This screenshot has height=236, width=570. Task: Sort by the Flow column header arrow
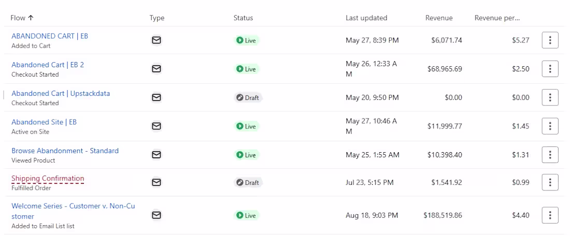pos(31,18)
